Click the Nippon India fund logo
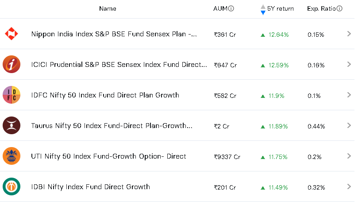 click(11, 34)
